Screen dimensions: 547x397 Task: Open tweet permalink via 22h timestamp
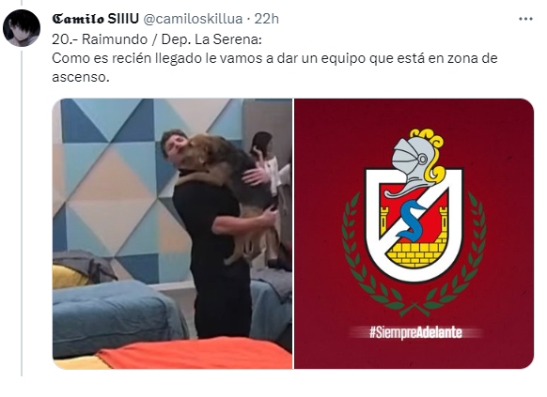click(267, 19)
